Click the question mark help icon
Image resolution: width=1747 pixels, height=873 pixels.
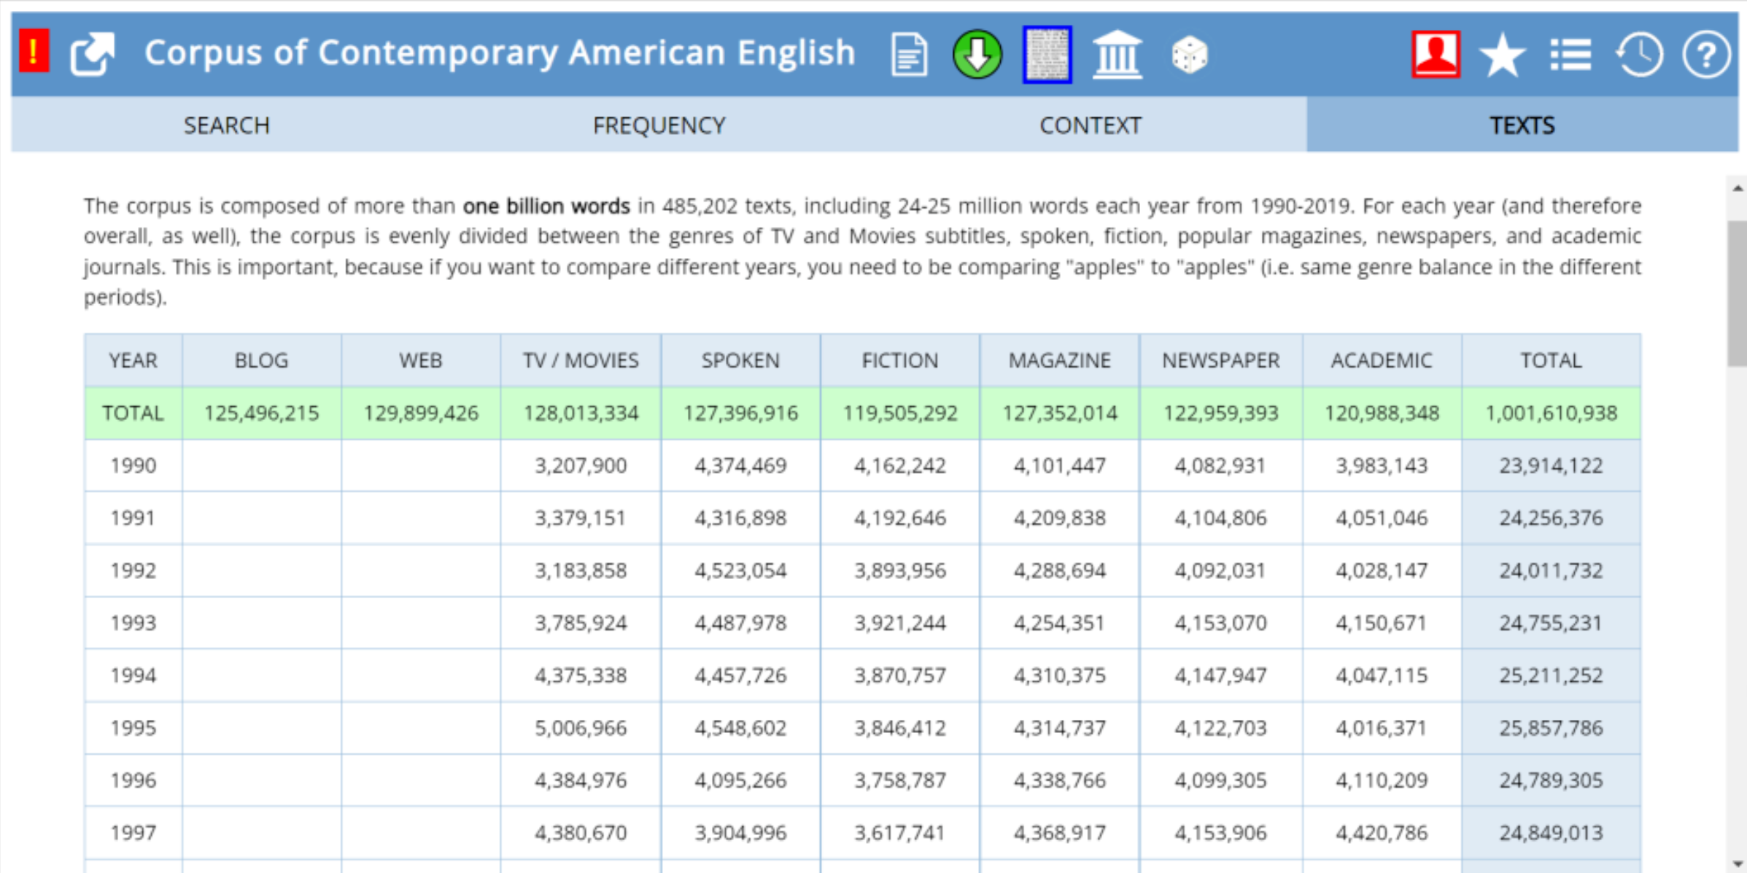pyautogui.click(x=1706, y=55)
